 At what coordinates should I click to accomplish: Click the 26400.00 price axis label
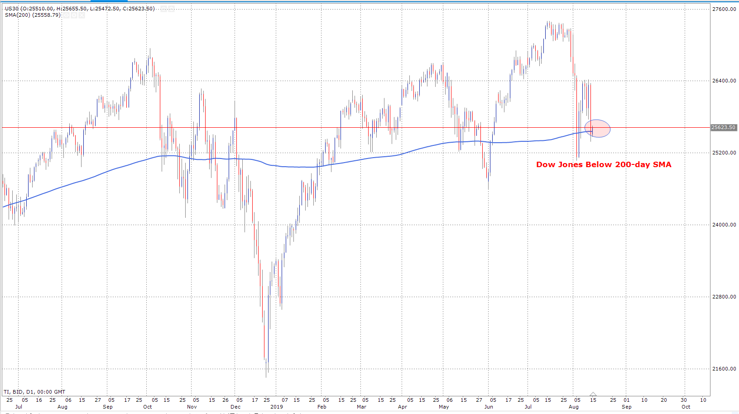coord(724,81)
